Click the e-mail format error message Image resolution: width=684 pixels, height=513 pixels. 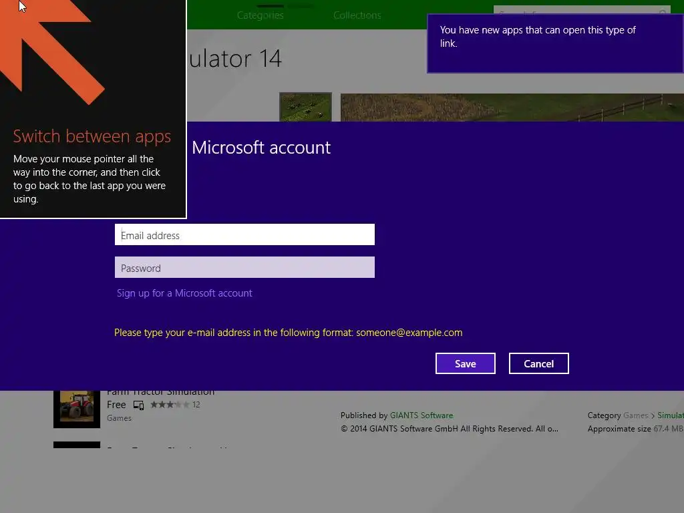coord(289,333)
